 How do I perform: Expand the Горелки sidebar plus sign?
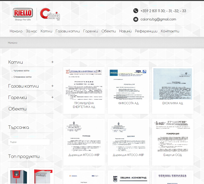click(x=53, y=97)
